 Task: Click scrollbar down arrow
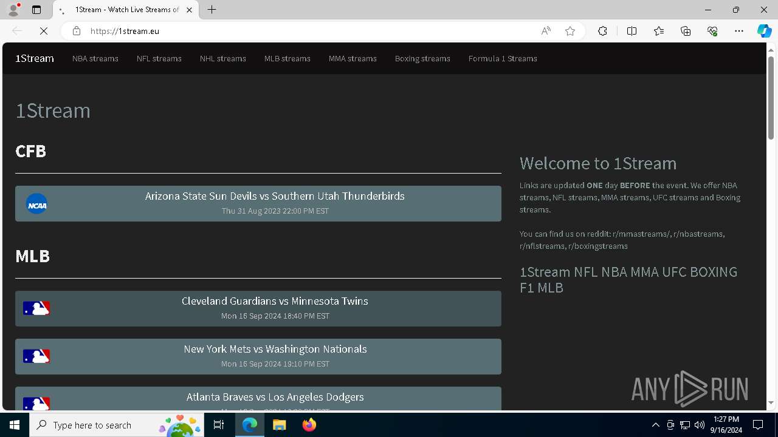pos(771,403)
